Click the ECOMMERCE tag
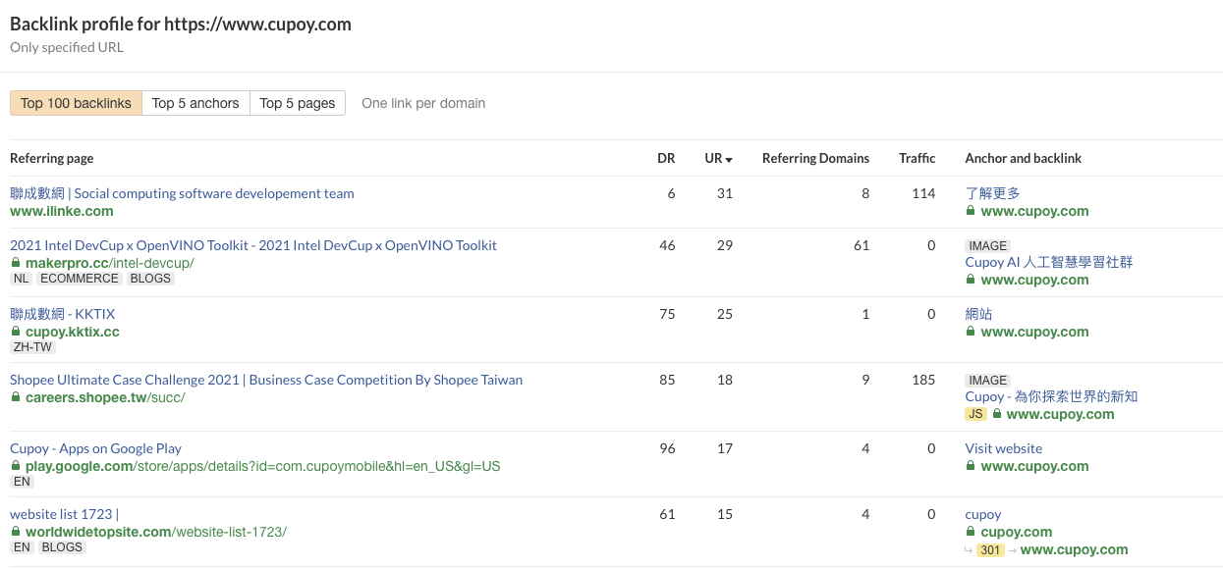Viewport: 1223px width, 569px height. [80, 279]
